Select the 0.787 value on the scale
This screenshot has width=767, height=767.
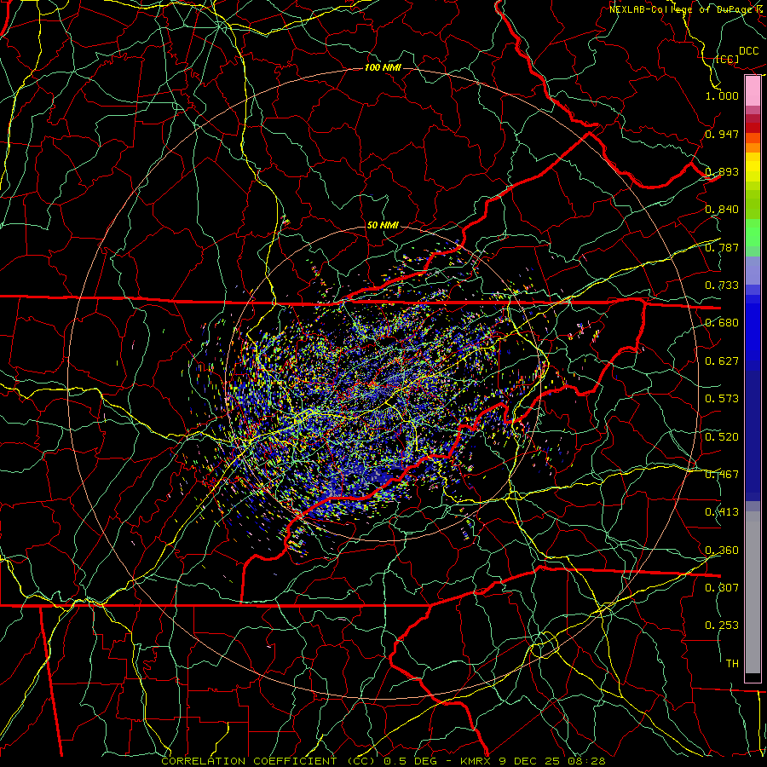(722, 247)
